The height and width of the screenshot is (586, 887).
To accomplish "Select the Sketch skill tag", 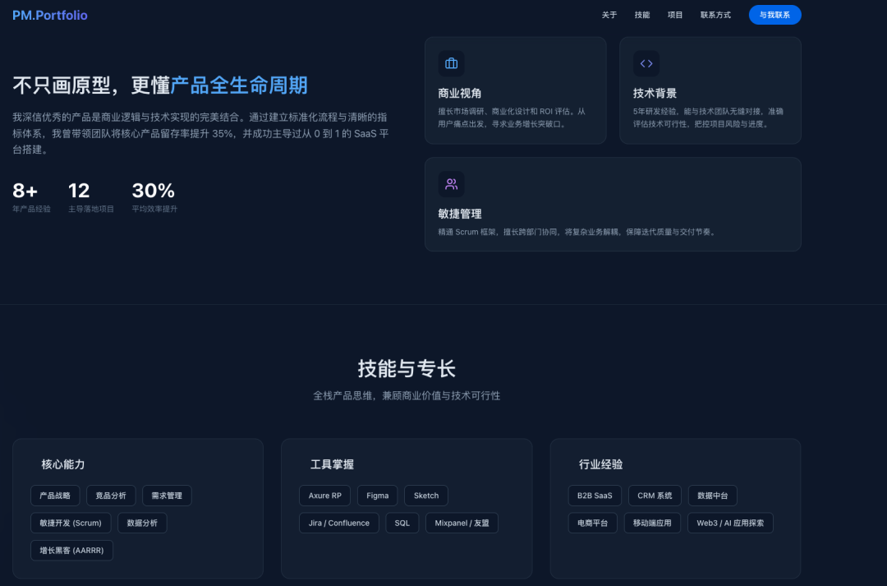I will tap(425, 496).
